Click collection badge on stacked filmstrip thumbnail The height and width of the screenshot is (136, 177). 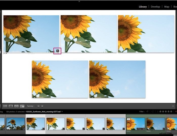tap(140, 129)
